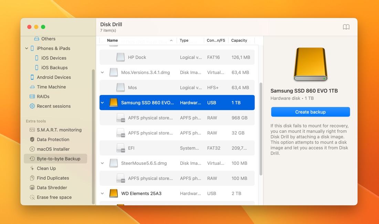Click the sidebar vertical scrollbar
The image size is (379, 224).
point(93,137)
